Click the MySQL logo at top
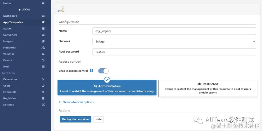 coord(61,9)
